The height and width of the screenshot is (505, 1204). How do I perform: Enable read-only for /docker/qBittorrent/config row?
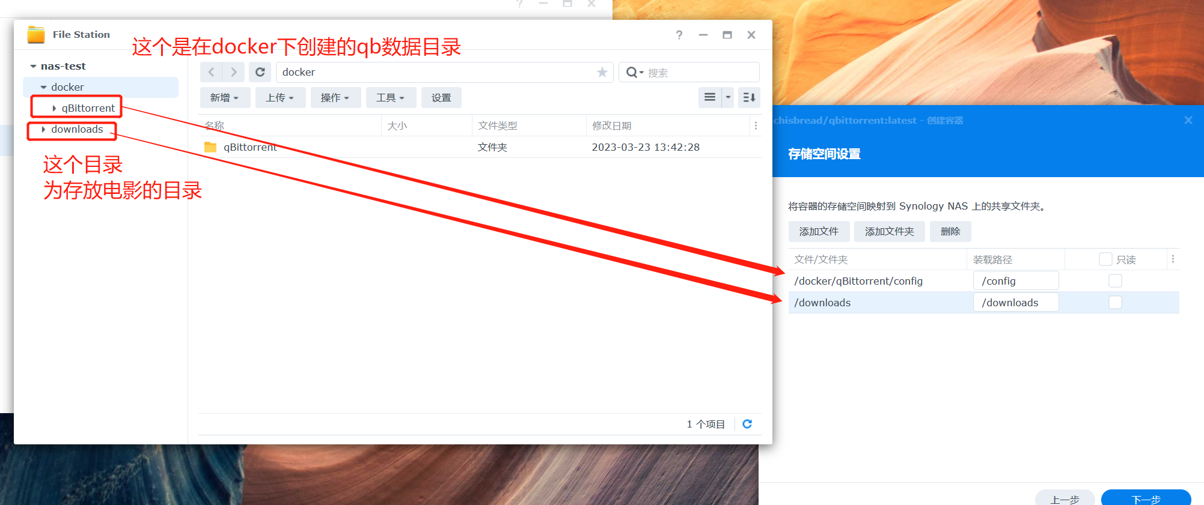pyautogui.click(x=1115, y=280)
